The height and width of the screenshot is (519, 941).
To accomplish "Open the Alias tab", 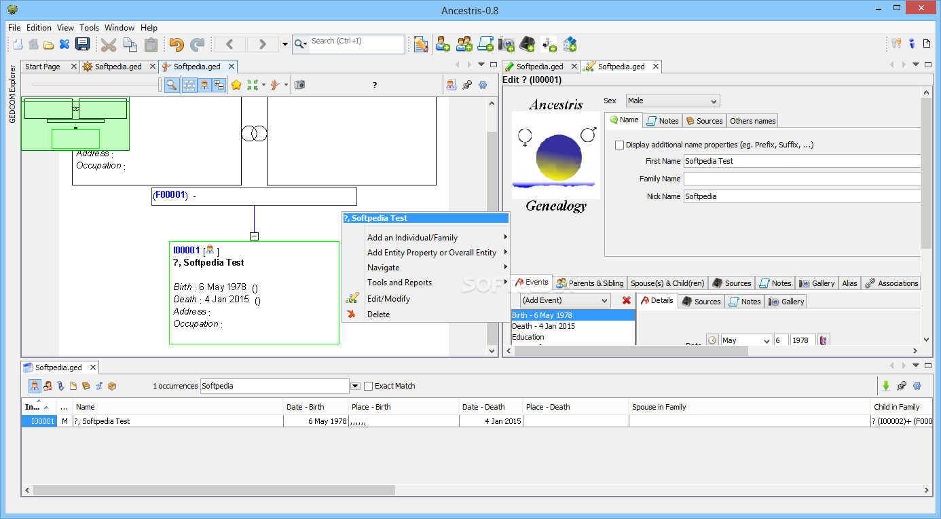I will coord(849,283).
